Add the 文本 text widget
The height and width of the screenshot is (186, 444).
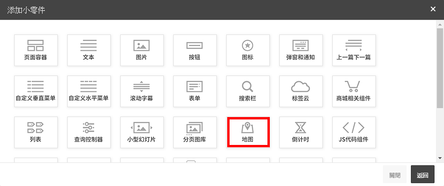click(x=89, y=50)
